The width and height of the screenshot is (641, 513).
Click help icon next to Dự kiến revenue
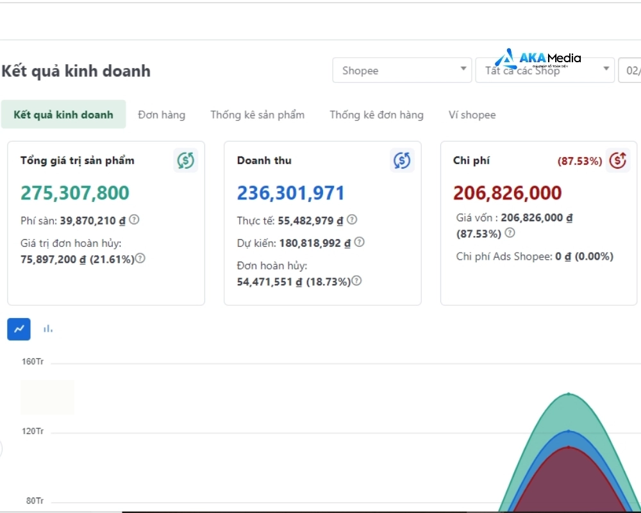(360, 242)
